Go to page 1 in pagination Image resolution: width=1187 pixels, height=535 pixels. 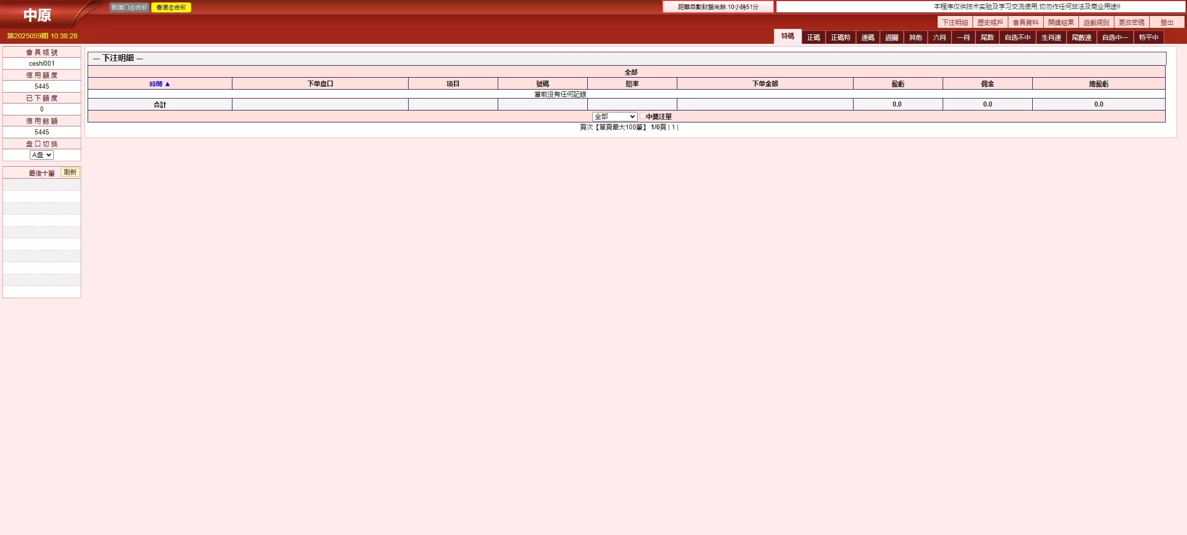pos(673,127)
